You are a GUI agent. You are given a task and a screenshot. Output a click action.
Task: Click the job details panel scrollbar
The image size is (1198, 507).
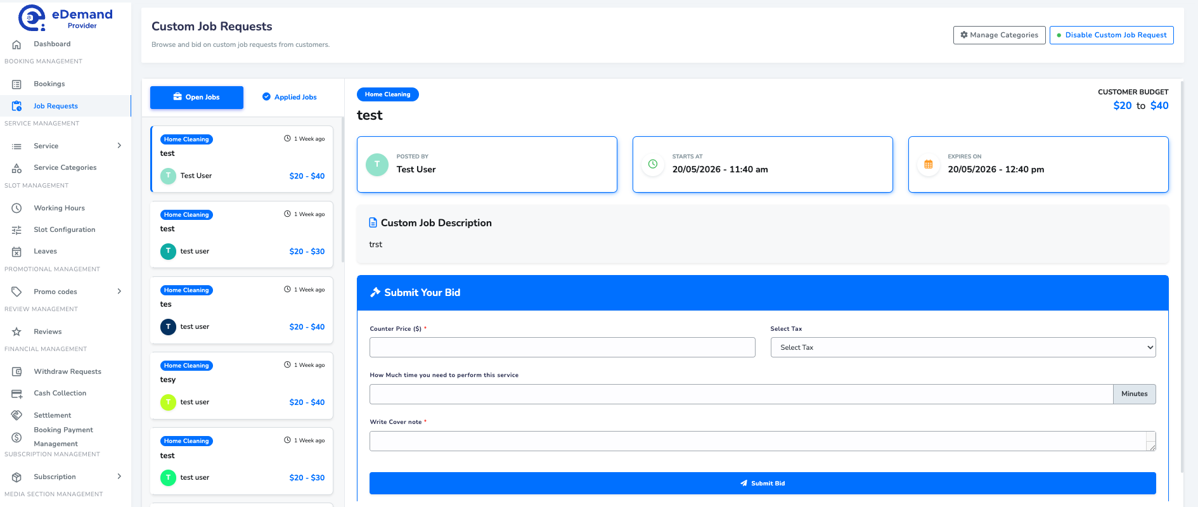click(x=1182, y=276)
